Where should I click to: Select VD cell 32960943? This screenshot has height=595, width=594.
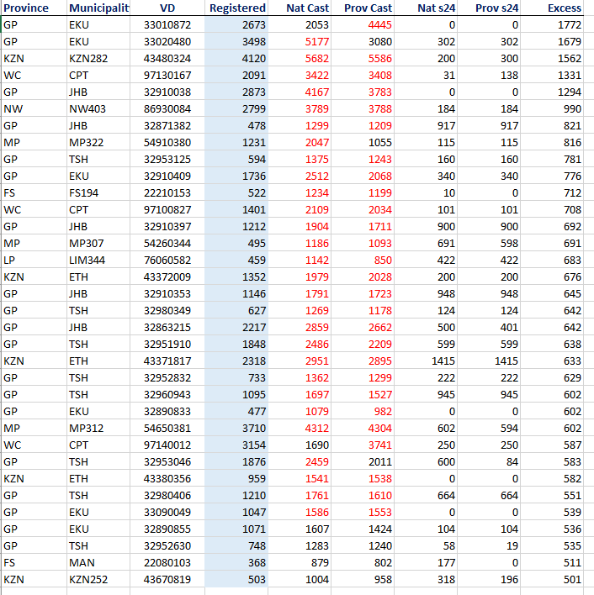pos(167,395)
